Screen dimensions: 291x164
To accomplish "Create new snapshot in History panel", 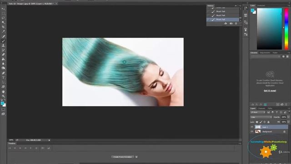I will pyautogui.click(x=231, y=24).
